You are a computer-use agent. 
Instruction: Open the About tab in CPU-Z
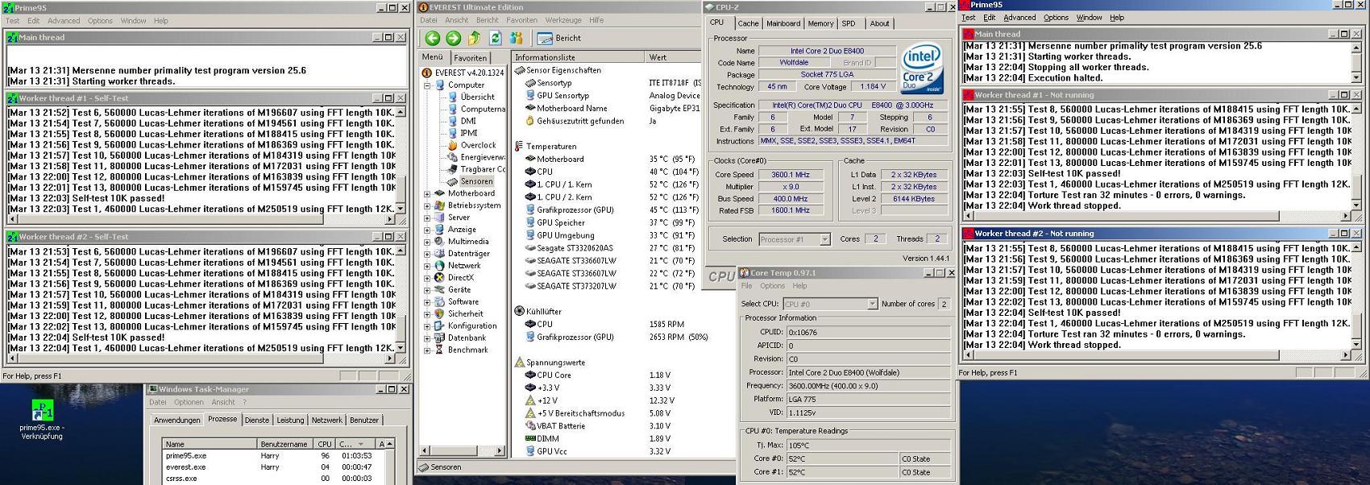tap(879, 23)
